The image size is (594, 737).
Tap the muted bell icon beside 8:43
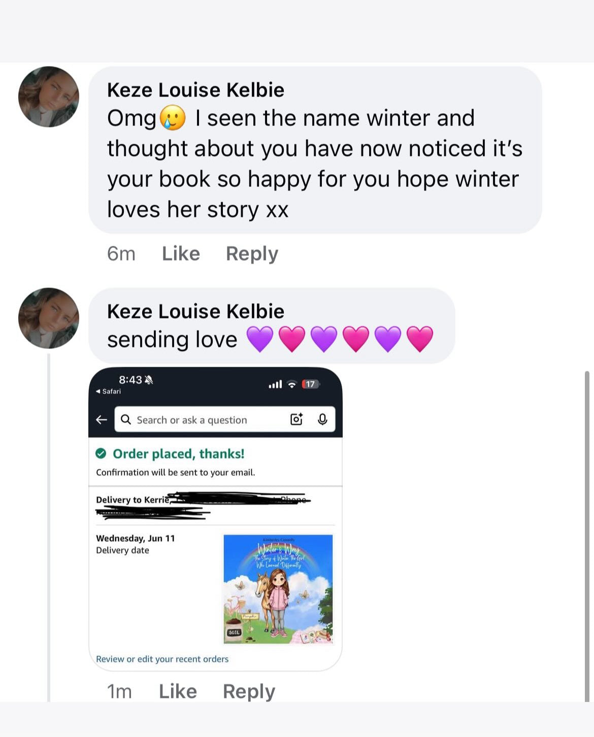[149, 379]
